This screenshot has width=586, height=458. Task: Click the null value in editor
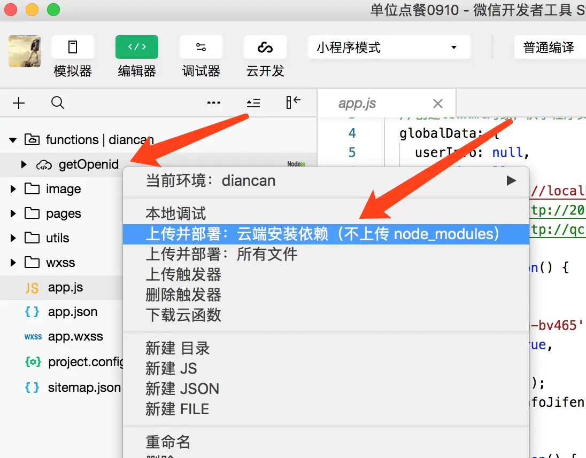(507, 152)
